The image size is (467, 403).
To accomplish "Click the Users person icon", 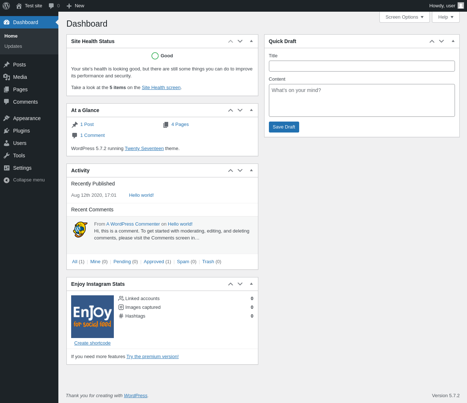I will (7, 143).
